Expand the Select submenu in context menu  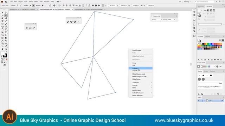[x=141, y=88]
